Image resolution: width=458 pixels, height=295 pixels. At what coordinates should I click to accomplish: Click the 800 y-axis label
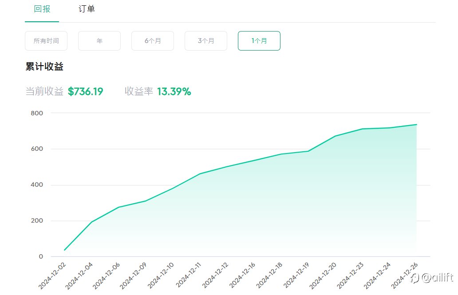(37, 113)
